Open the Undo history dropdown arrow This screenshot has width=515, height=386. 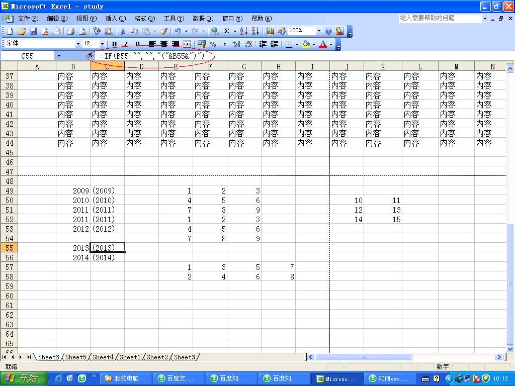coord(186,31)
